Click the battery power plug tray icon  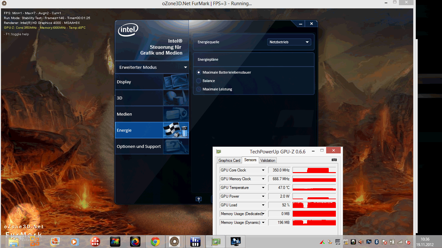click(x=392, y=242)
